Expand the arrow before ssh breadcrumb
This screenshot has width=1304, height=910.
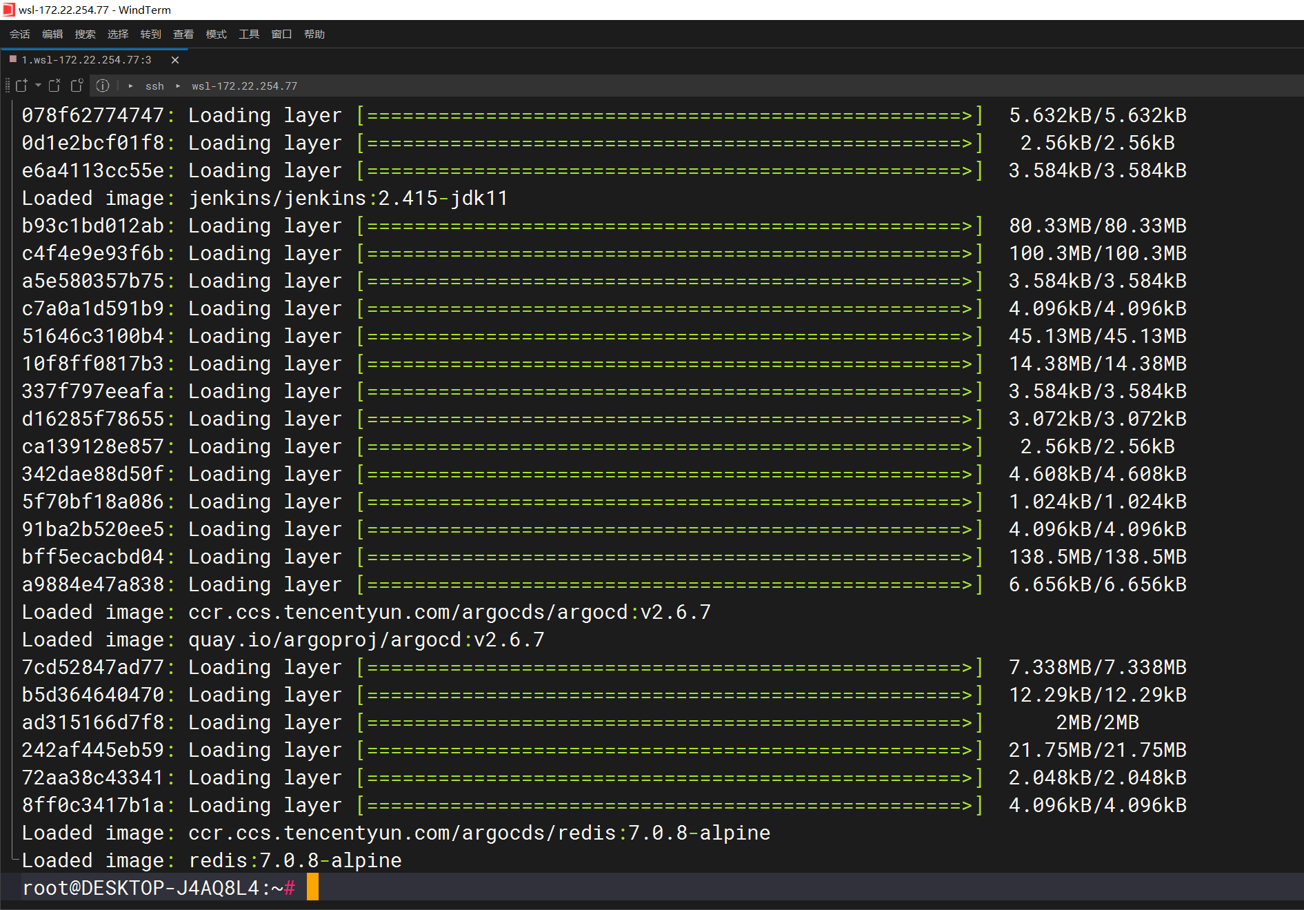pos(130,86)
